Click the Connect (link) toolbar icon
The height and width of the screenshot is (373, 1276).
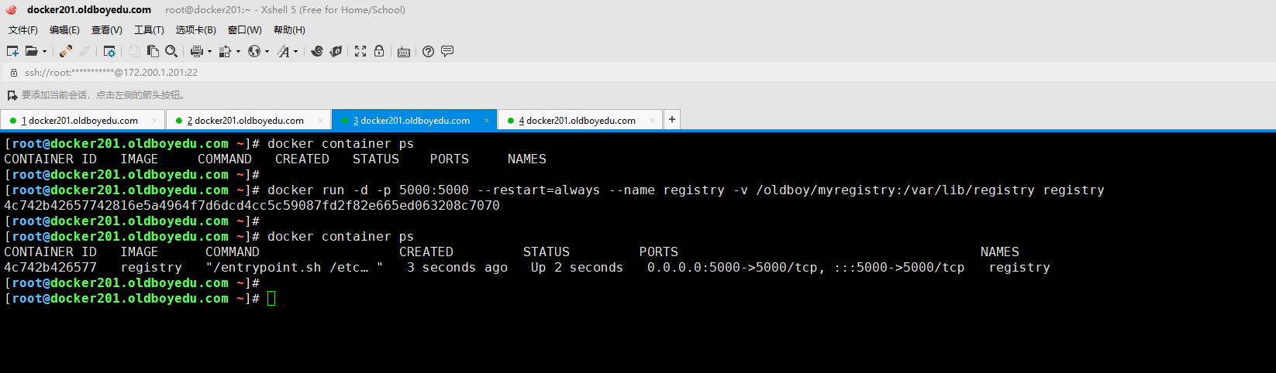point(66,51)
